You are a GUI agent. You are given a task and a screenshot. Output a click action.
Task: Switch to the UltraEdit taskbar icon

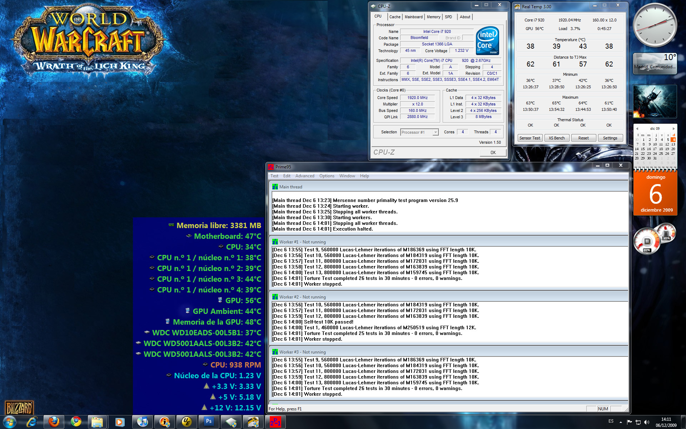click(x=187, y=422)
